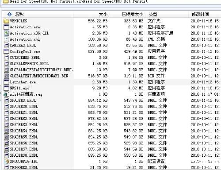Screen dimensions: 221x170
Task: Click the Activation.exe application icon
Action: click(6, 27)
